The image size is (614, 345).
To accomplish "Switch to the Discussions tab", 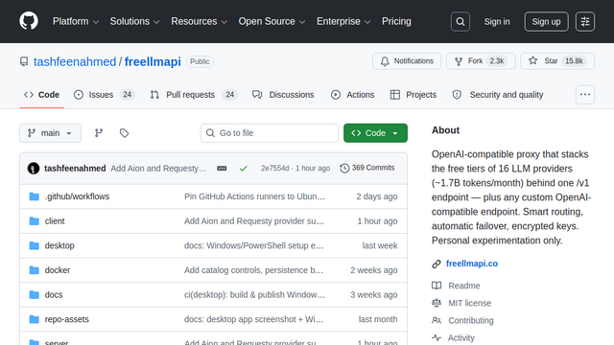I will [x=283, y=95].
